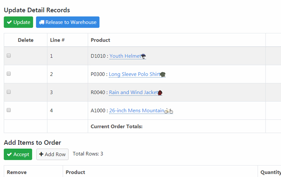Image resolution: width=281 pixels, height=177 pixels.
Task: Click the Delete column header
Action: coord(25,40)
